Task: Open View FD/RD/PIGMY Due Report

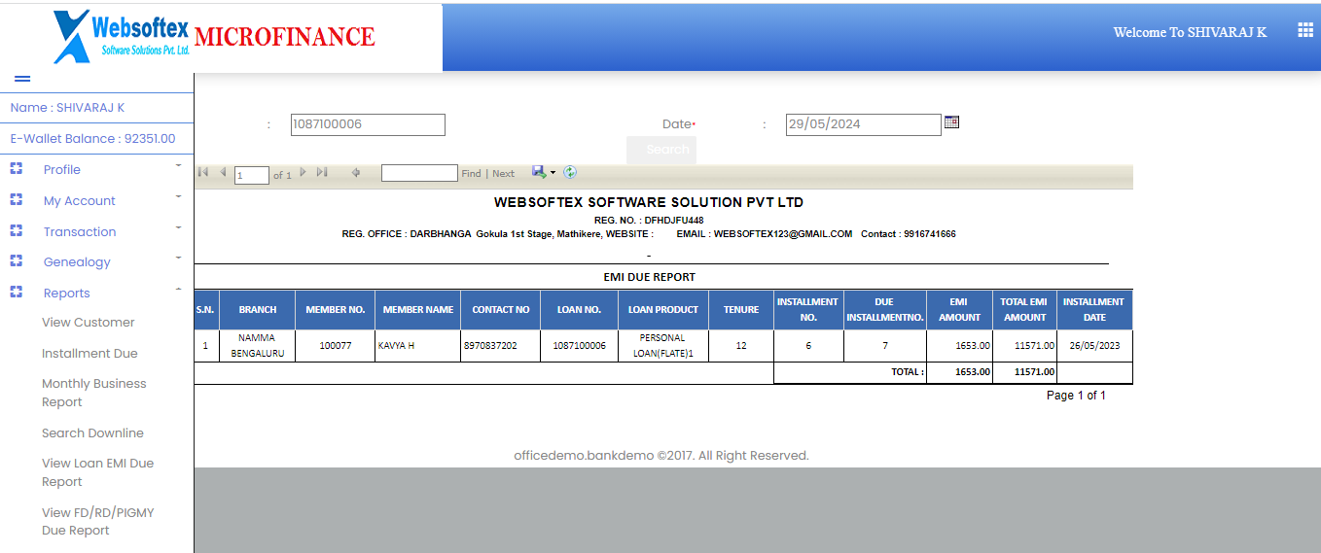Action: [97, 521]
